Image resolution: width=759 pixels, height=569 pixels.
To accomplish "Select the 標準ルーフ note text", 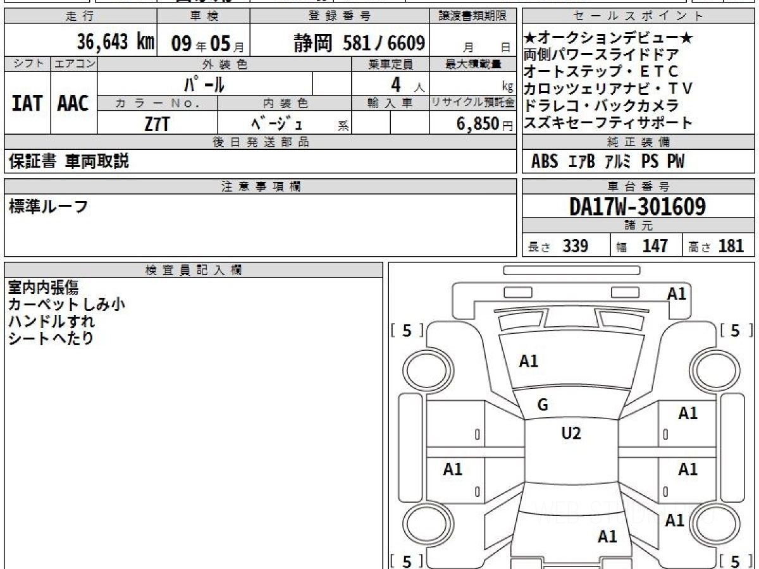I will [49, 206].
